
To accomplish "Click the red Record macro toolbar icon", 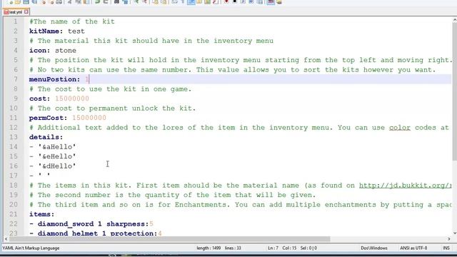I will (x=226, y=2).
